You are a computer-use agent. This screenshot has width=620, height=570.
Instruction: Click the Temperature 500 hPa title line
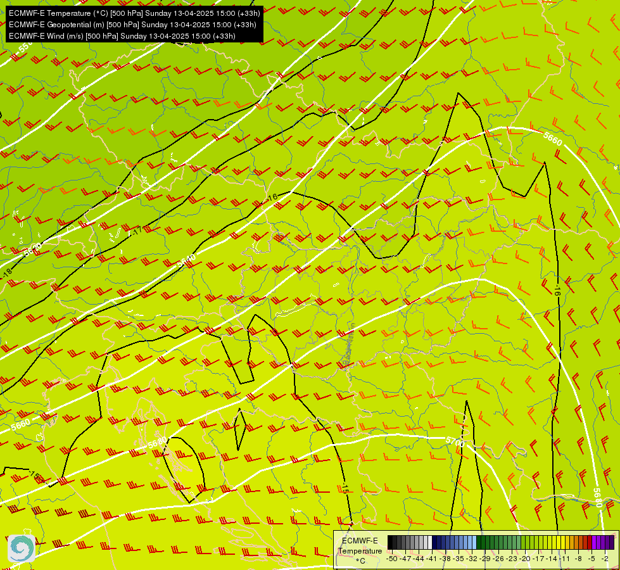134,13
